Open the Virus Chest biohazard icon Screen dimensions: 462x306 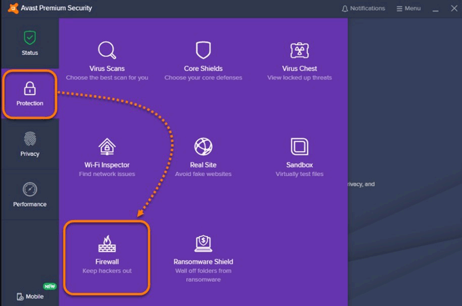click(x=300, y=51)
